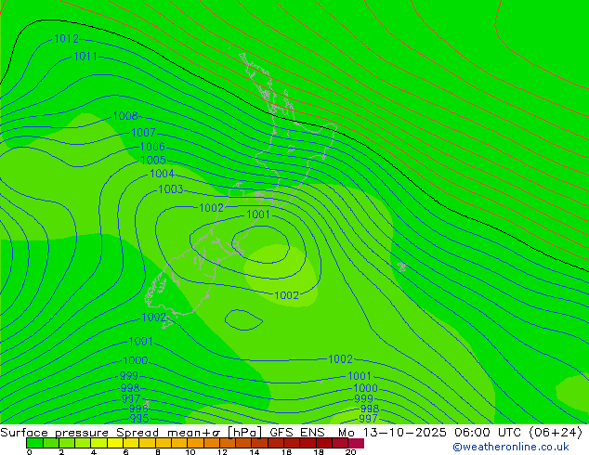Click the "(06+24)" forecast run text
589x455 pixels.
click(x=556, y=433)
